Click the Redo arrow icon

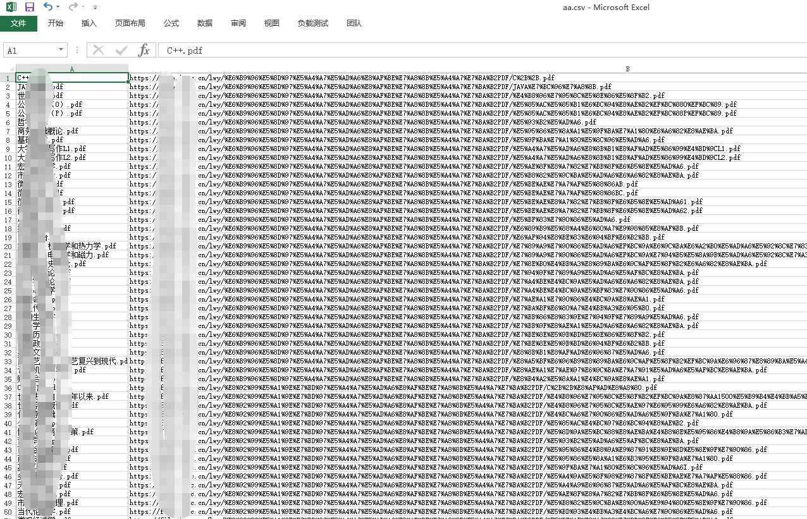coord(73,7)
